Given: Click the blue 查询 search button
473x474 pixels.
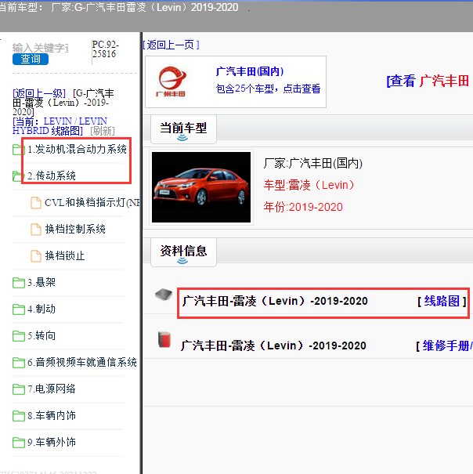Looking at the screenshot, I should pyautogui.click(x=31, y=59).
